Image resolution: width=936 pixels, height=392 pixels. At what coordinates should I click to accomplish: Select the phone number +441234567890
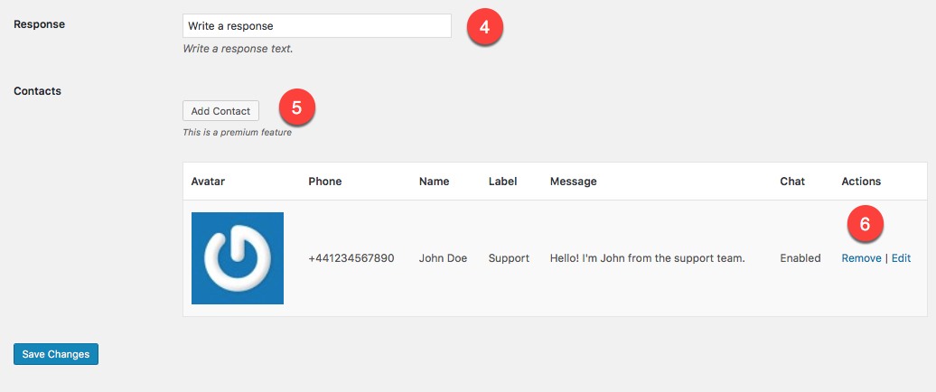click(x=351, y=258)
